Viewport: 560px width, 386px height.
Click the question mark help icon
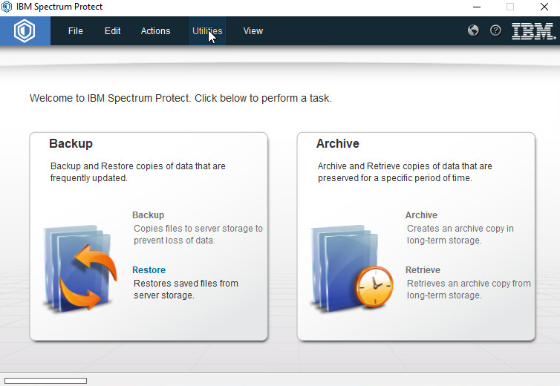point(495,31)
